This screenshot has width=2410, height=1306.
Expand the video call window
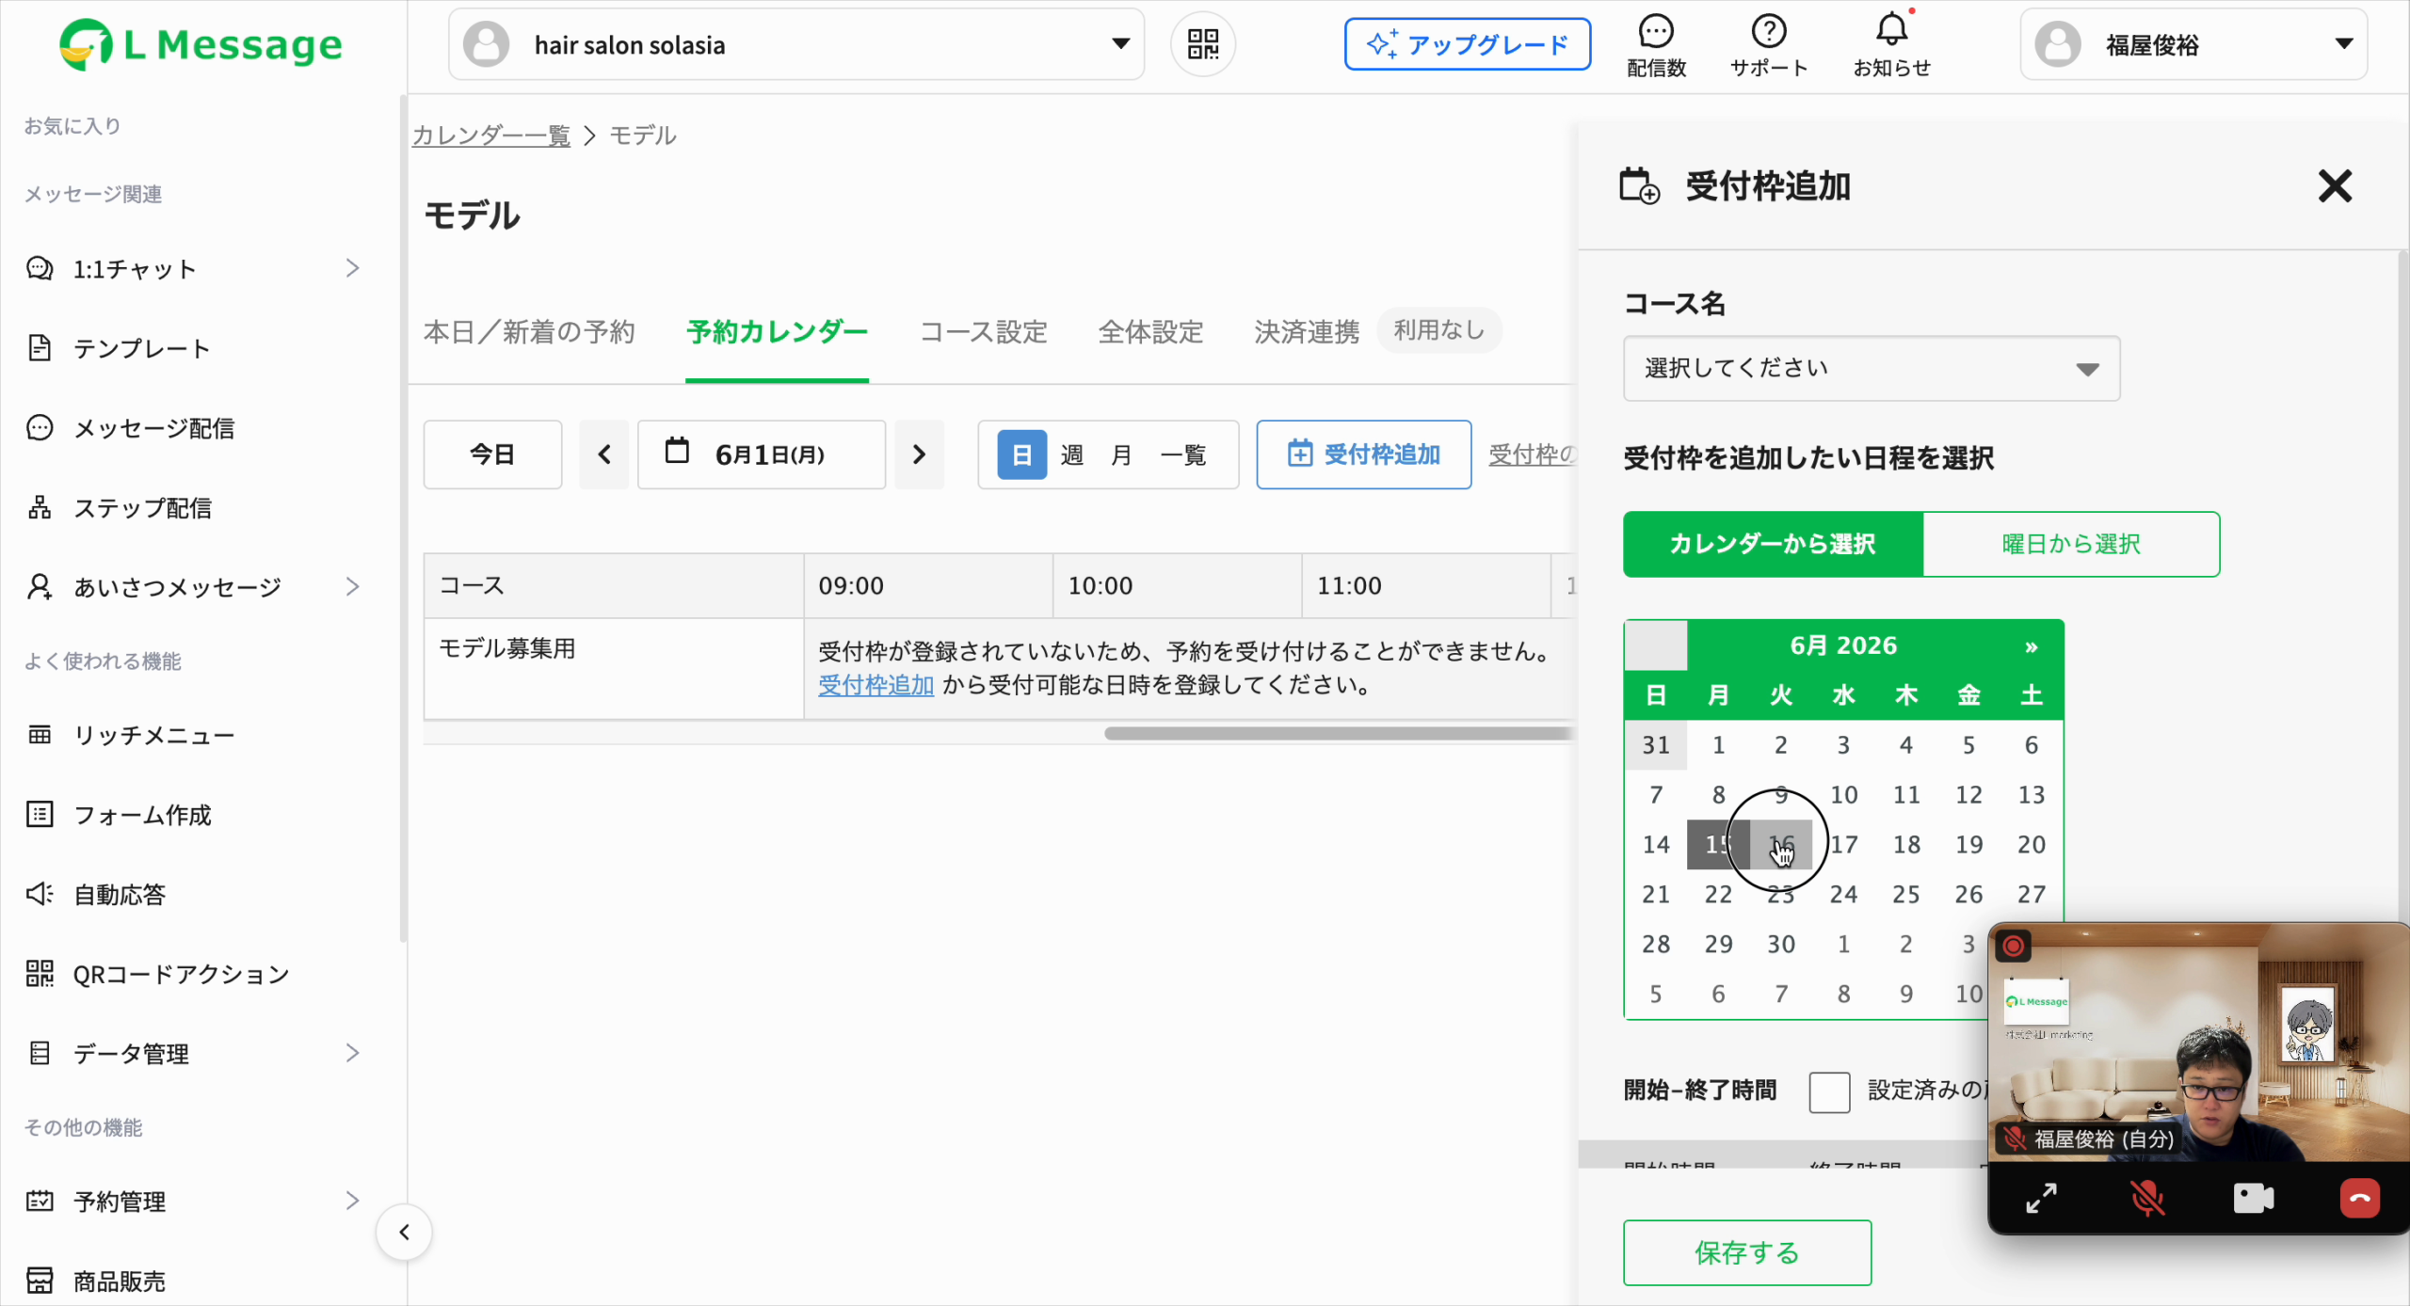(2041, 1198)
